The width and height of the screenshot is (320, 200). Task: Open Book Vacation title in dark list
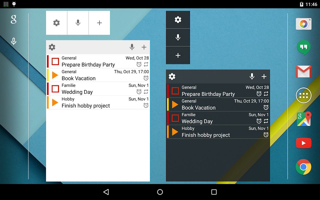click(199, 108)
